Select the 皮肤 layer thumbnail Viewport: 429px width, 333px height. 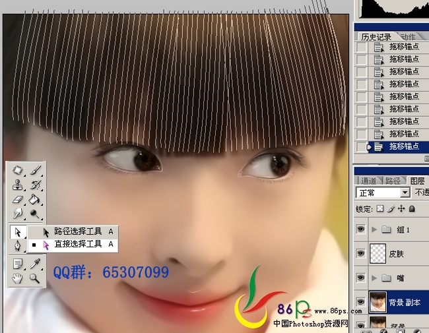click(378, 253)
